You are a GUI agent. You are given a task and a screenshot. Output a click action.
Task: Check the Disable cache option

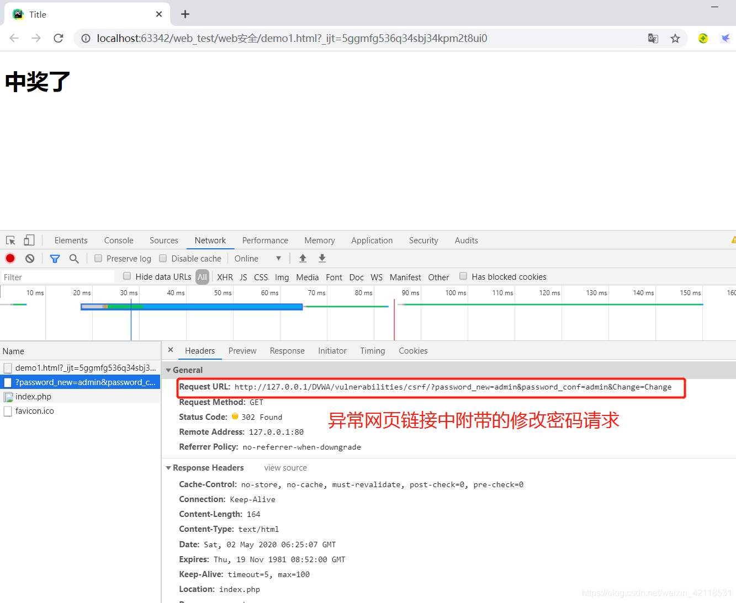(x=163, y=258)
